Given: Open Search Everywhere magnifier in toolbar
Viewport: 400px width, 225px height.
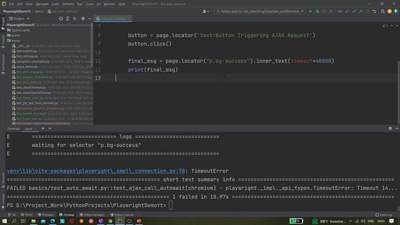Looking at the screenshot, I should click(x=382, y=11).
